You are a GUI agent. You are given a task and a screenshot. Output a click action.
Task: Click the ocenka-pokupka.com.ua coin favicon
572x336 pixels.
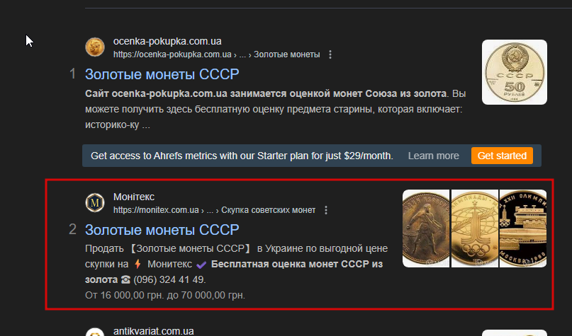tap(95, 47)
